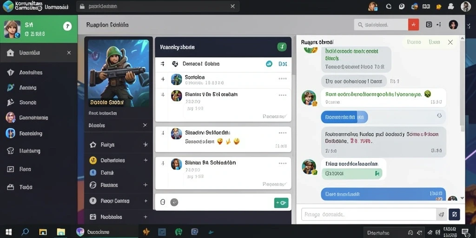
Task: Click the grey round icon in middle composer
Action: [174, 202]
